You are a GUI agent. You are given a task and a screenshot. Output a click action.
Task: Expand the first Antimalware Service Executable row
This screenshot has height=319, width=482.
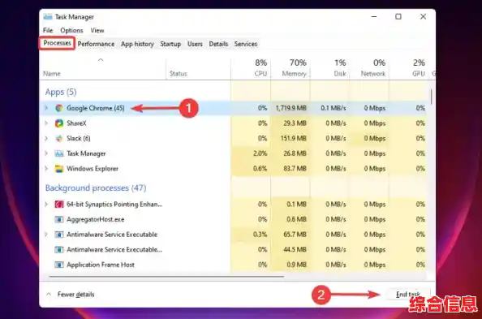46,235
